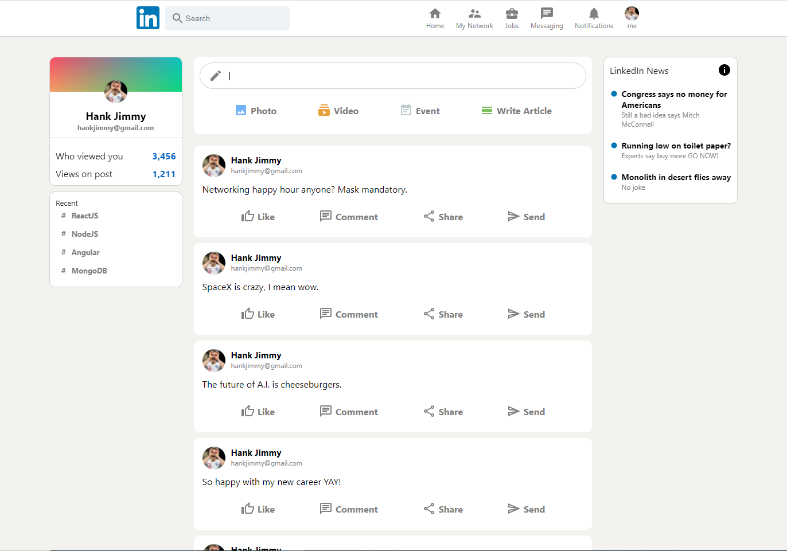The width and height of the screenshot is (787, 551).
Task: Click the LinkedIn News info icon
Action: (x=724, y=70)
